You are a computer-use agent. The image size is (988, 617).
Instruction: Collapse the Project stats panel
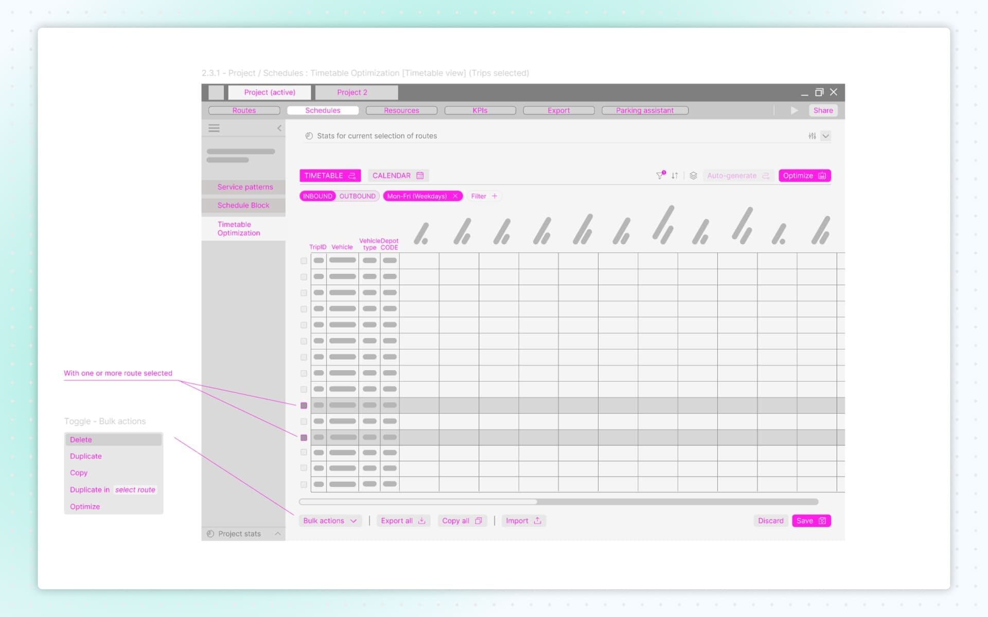[x=278, y=534]
